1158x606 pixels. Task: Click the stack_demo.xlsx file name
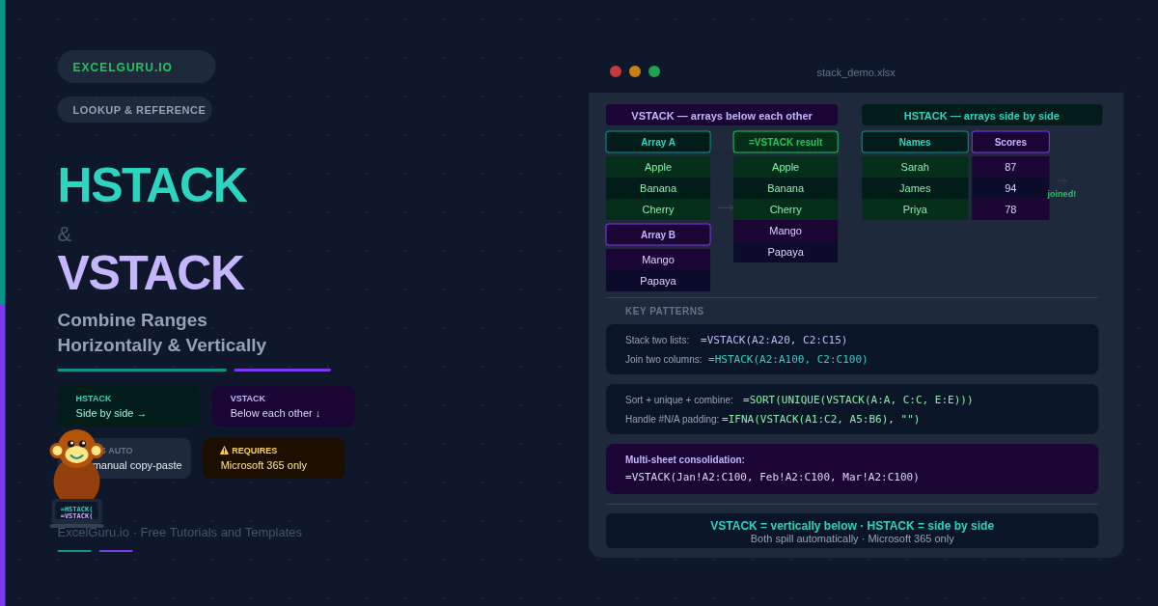coord(856,72)
